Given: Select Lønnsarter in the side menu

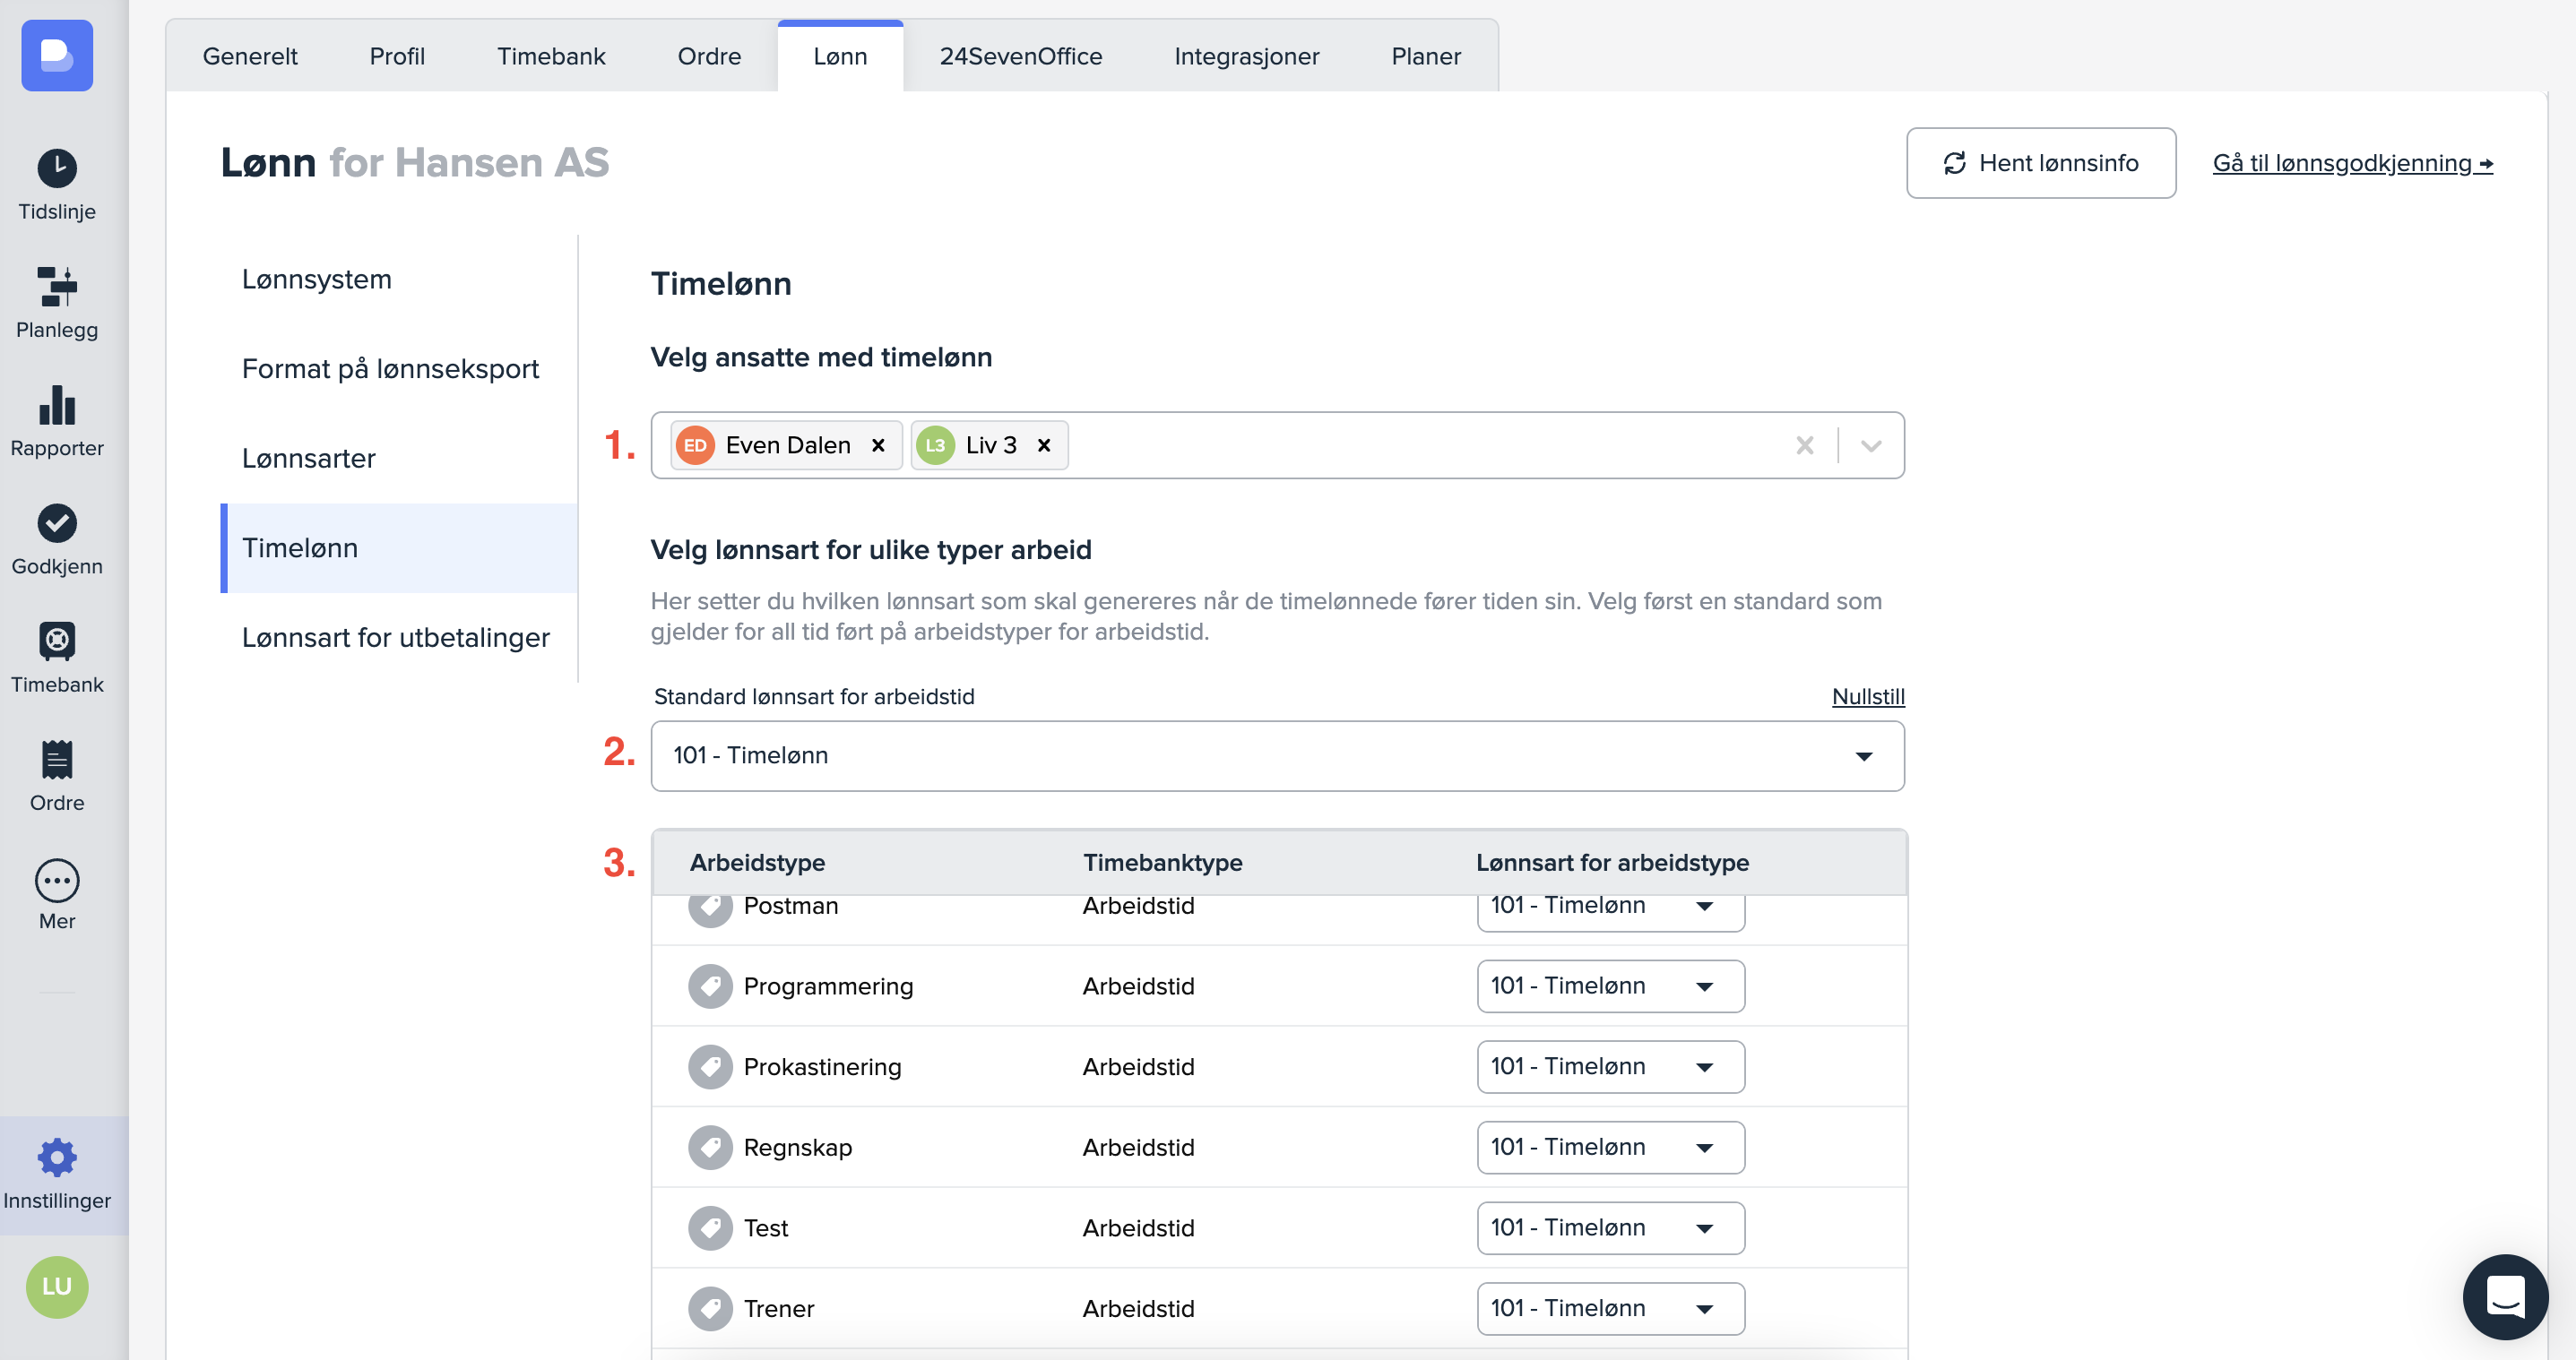Looking at the screenshot, I should click(308, 459).
